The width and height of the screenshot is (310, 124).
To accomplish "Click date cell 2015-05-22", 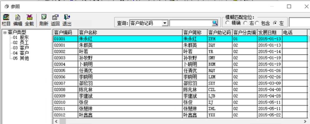I will click(270, 115).
